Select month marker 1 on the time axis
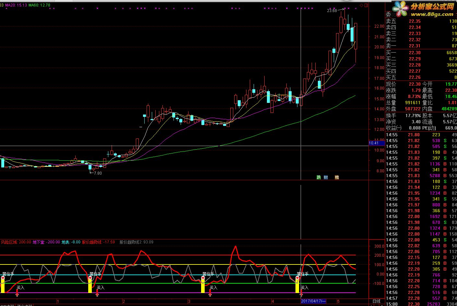The height and width of the screenshot is (306, 457). [58, 301]
